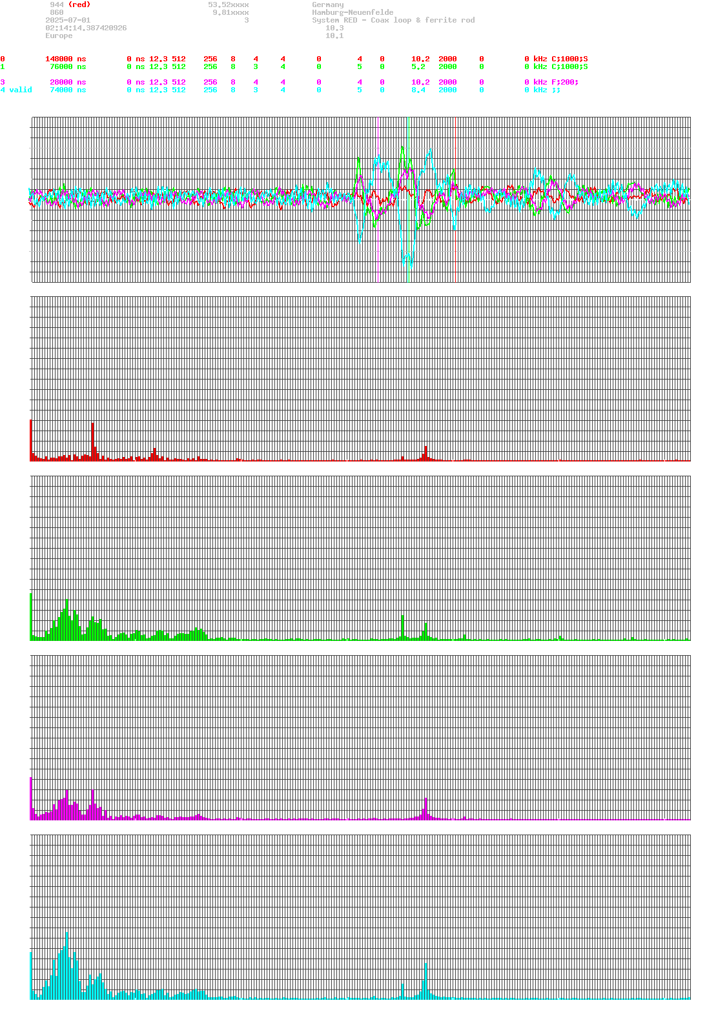The height and width of the screenshot is (1014, 707).
Task: Click the cyan "4 valid" channel label
Action: 16,90
